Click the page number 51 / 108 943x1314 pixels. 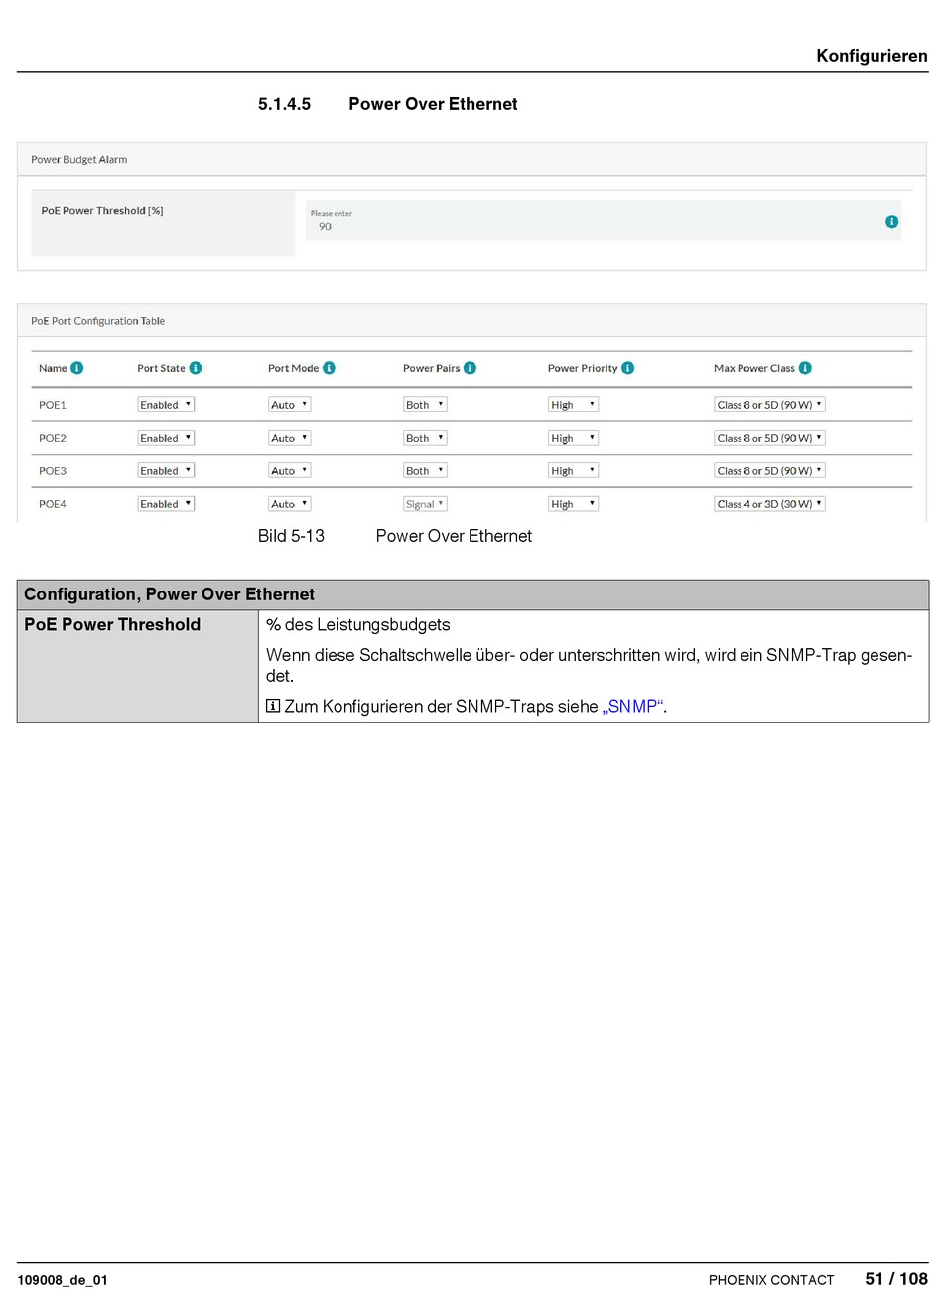896,1279
